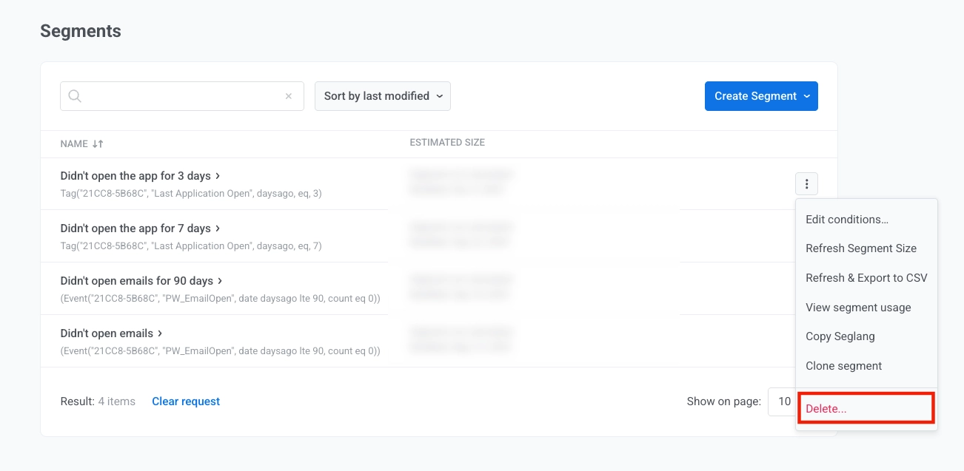Select 'Edit conditions…' from the menu
Viewport: 964px width, 471px height.
[846, 220]
